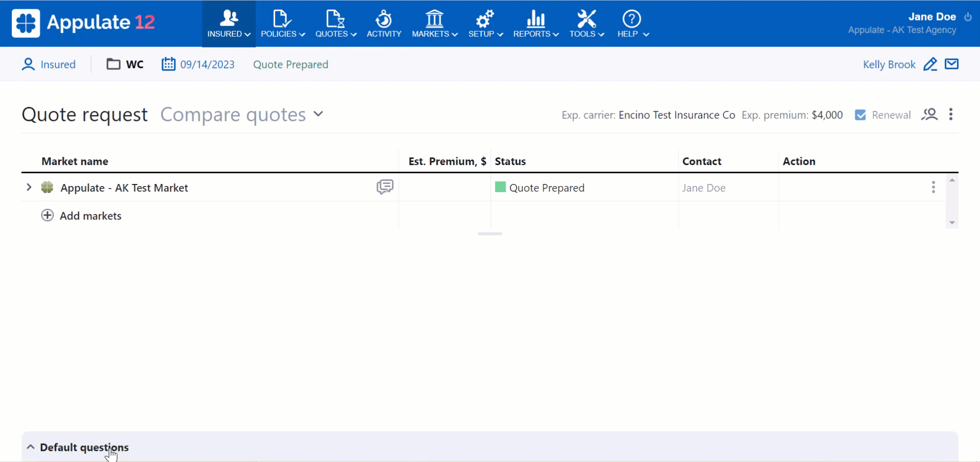Click the $4,000 expiring premium value
The height and width of the screenshot is (462, 980).
point(827,115)
